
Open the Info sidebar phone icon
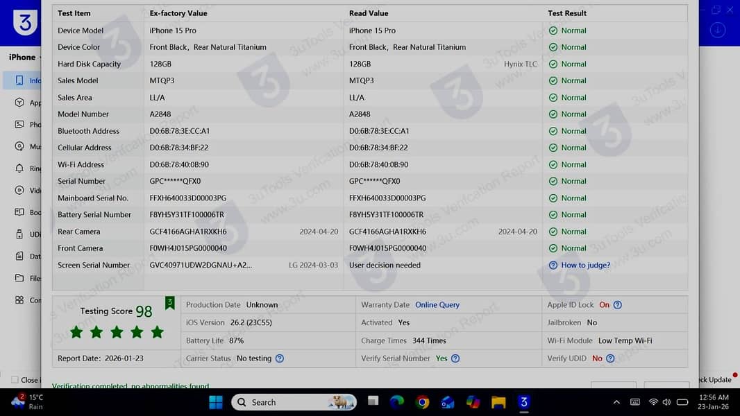19,80
